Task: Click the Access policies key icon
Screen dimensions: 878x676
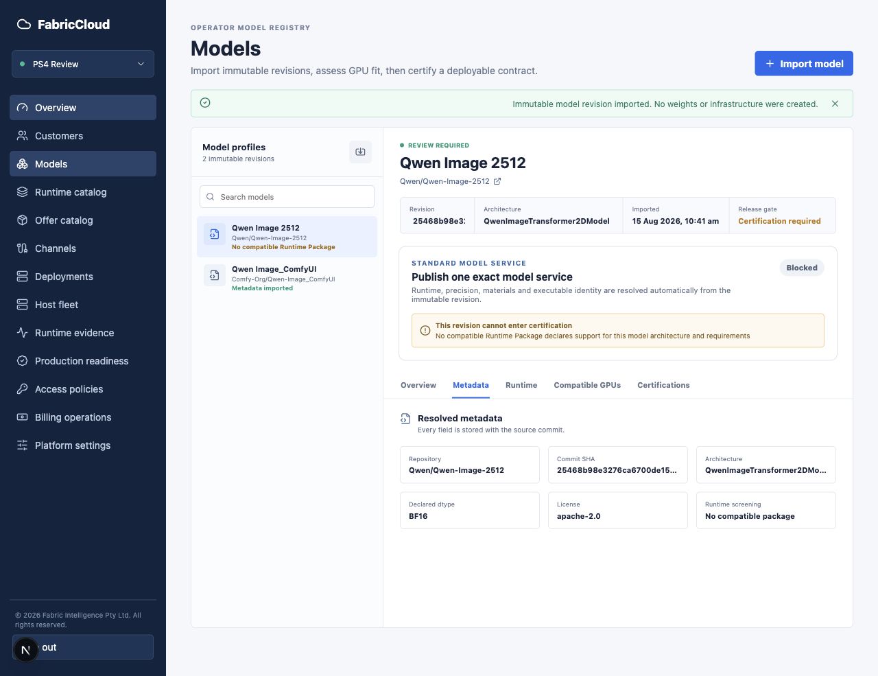Action: click(x=23, y=389)
